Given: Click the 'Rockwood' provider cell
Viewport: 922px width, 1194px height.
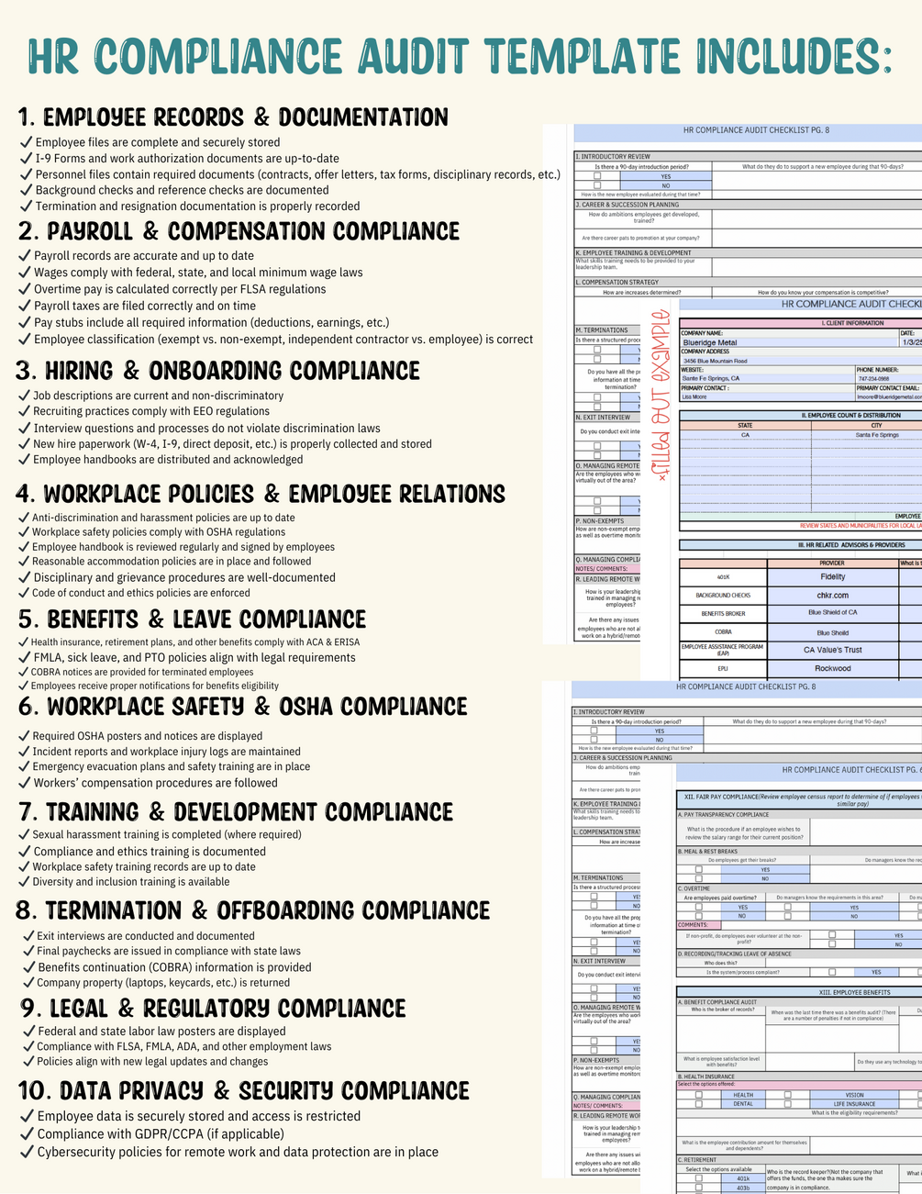Looking at the screenshot, I should 833,668.
